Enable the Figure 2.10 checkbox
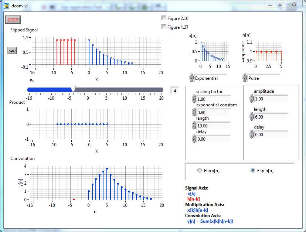Image resolution: width=306 pixels, height=232 pixels. tap(164, 18)
